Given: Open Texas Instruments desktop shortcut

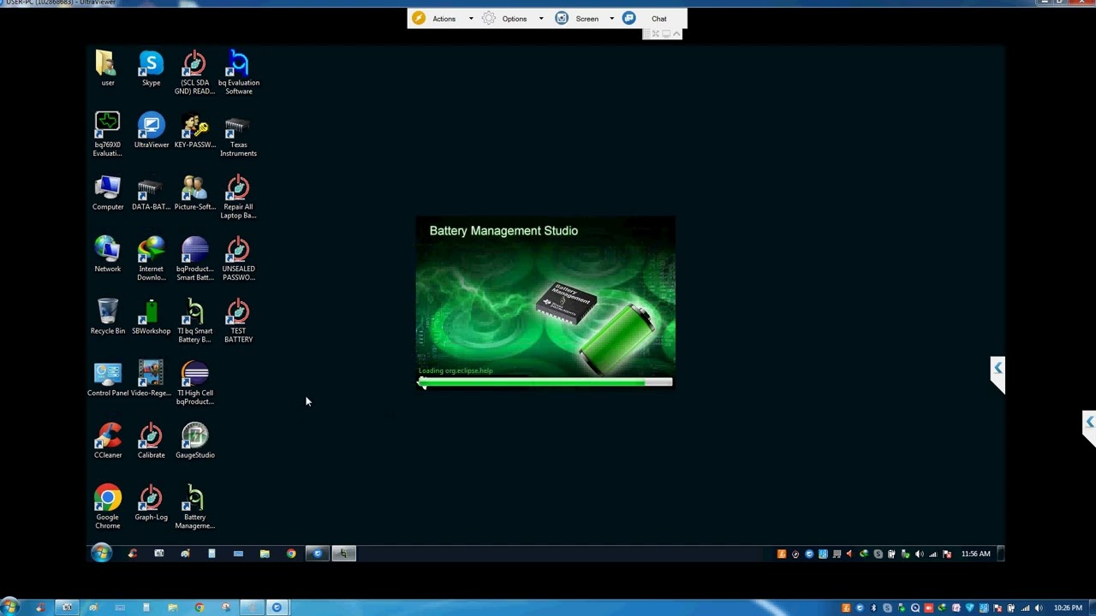Looking at the screenshot, I should pyautogui.click(x=238, y=134).
